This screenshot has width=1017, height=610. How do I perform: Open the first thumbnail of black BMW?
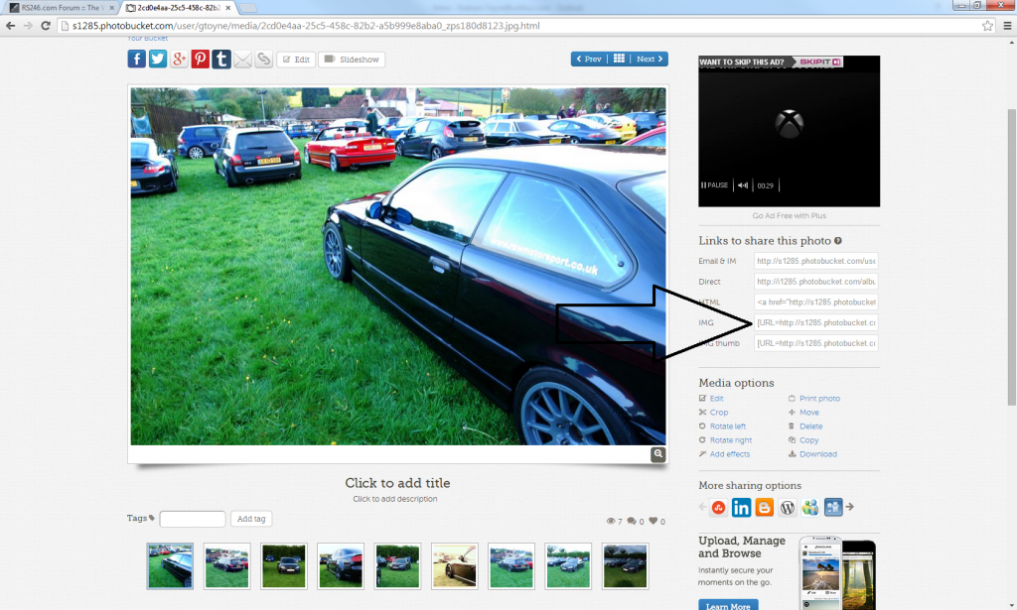[x=170, y=566]
